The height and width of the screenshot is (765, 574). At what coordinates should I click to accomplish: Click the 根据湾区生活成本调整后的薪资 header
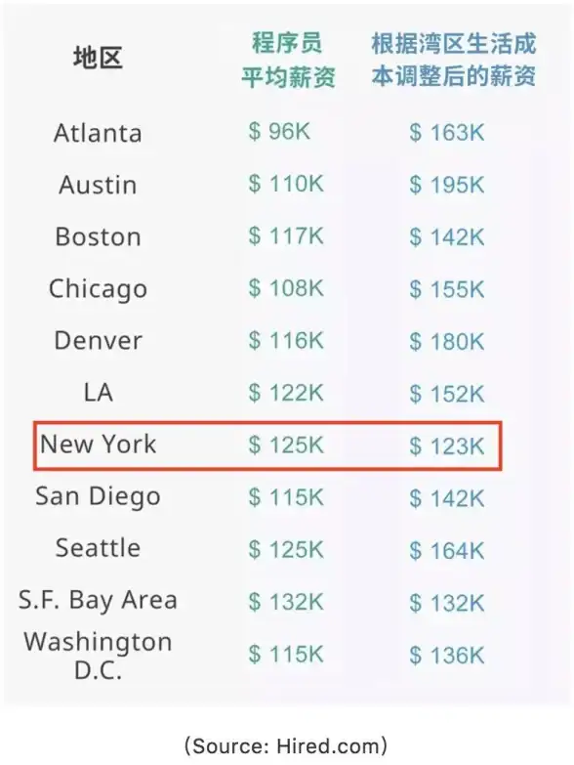coord(454,60)
